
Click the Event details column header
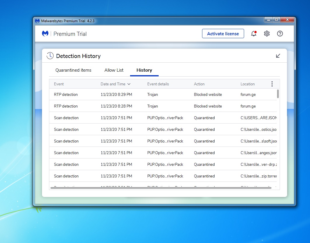tap(158, 84)
